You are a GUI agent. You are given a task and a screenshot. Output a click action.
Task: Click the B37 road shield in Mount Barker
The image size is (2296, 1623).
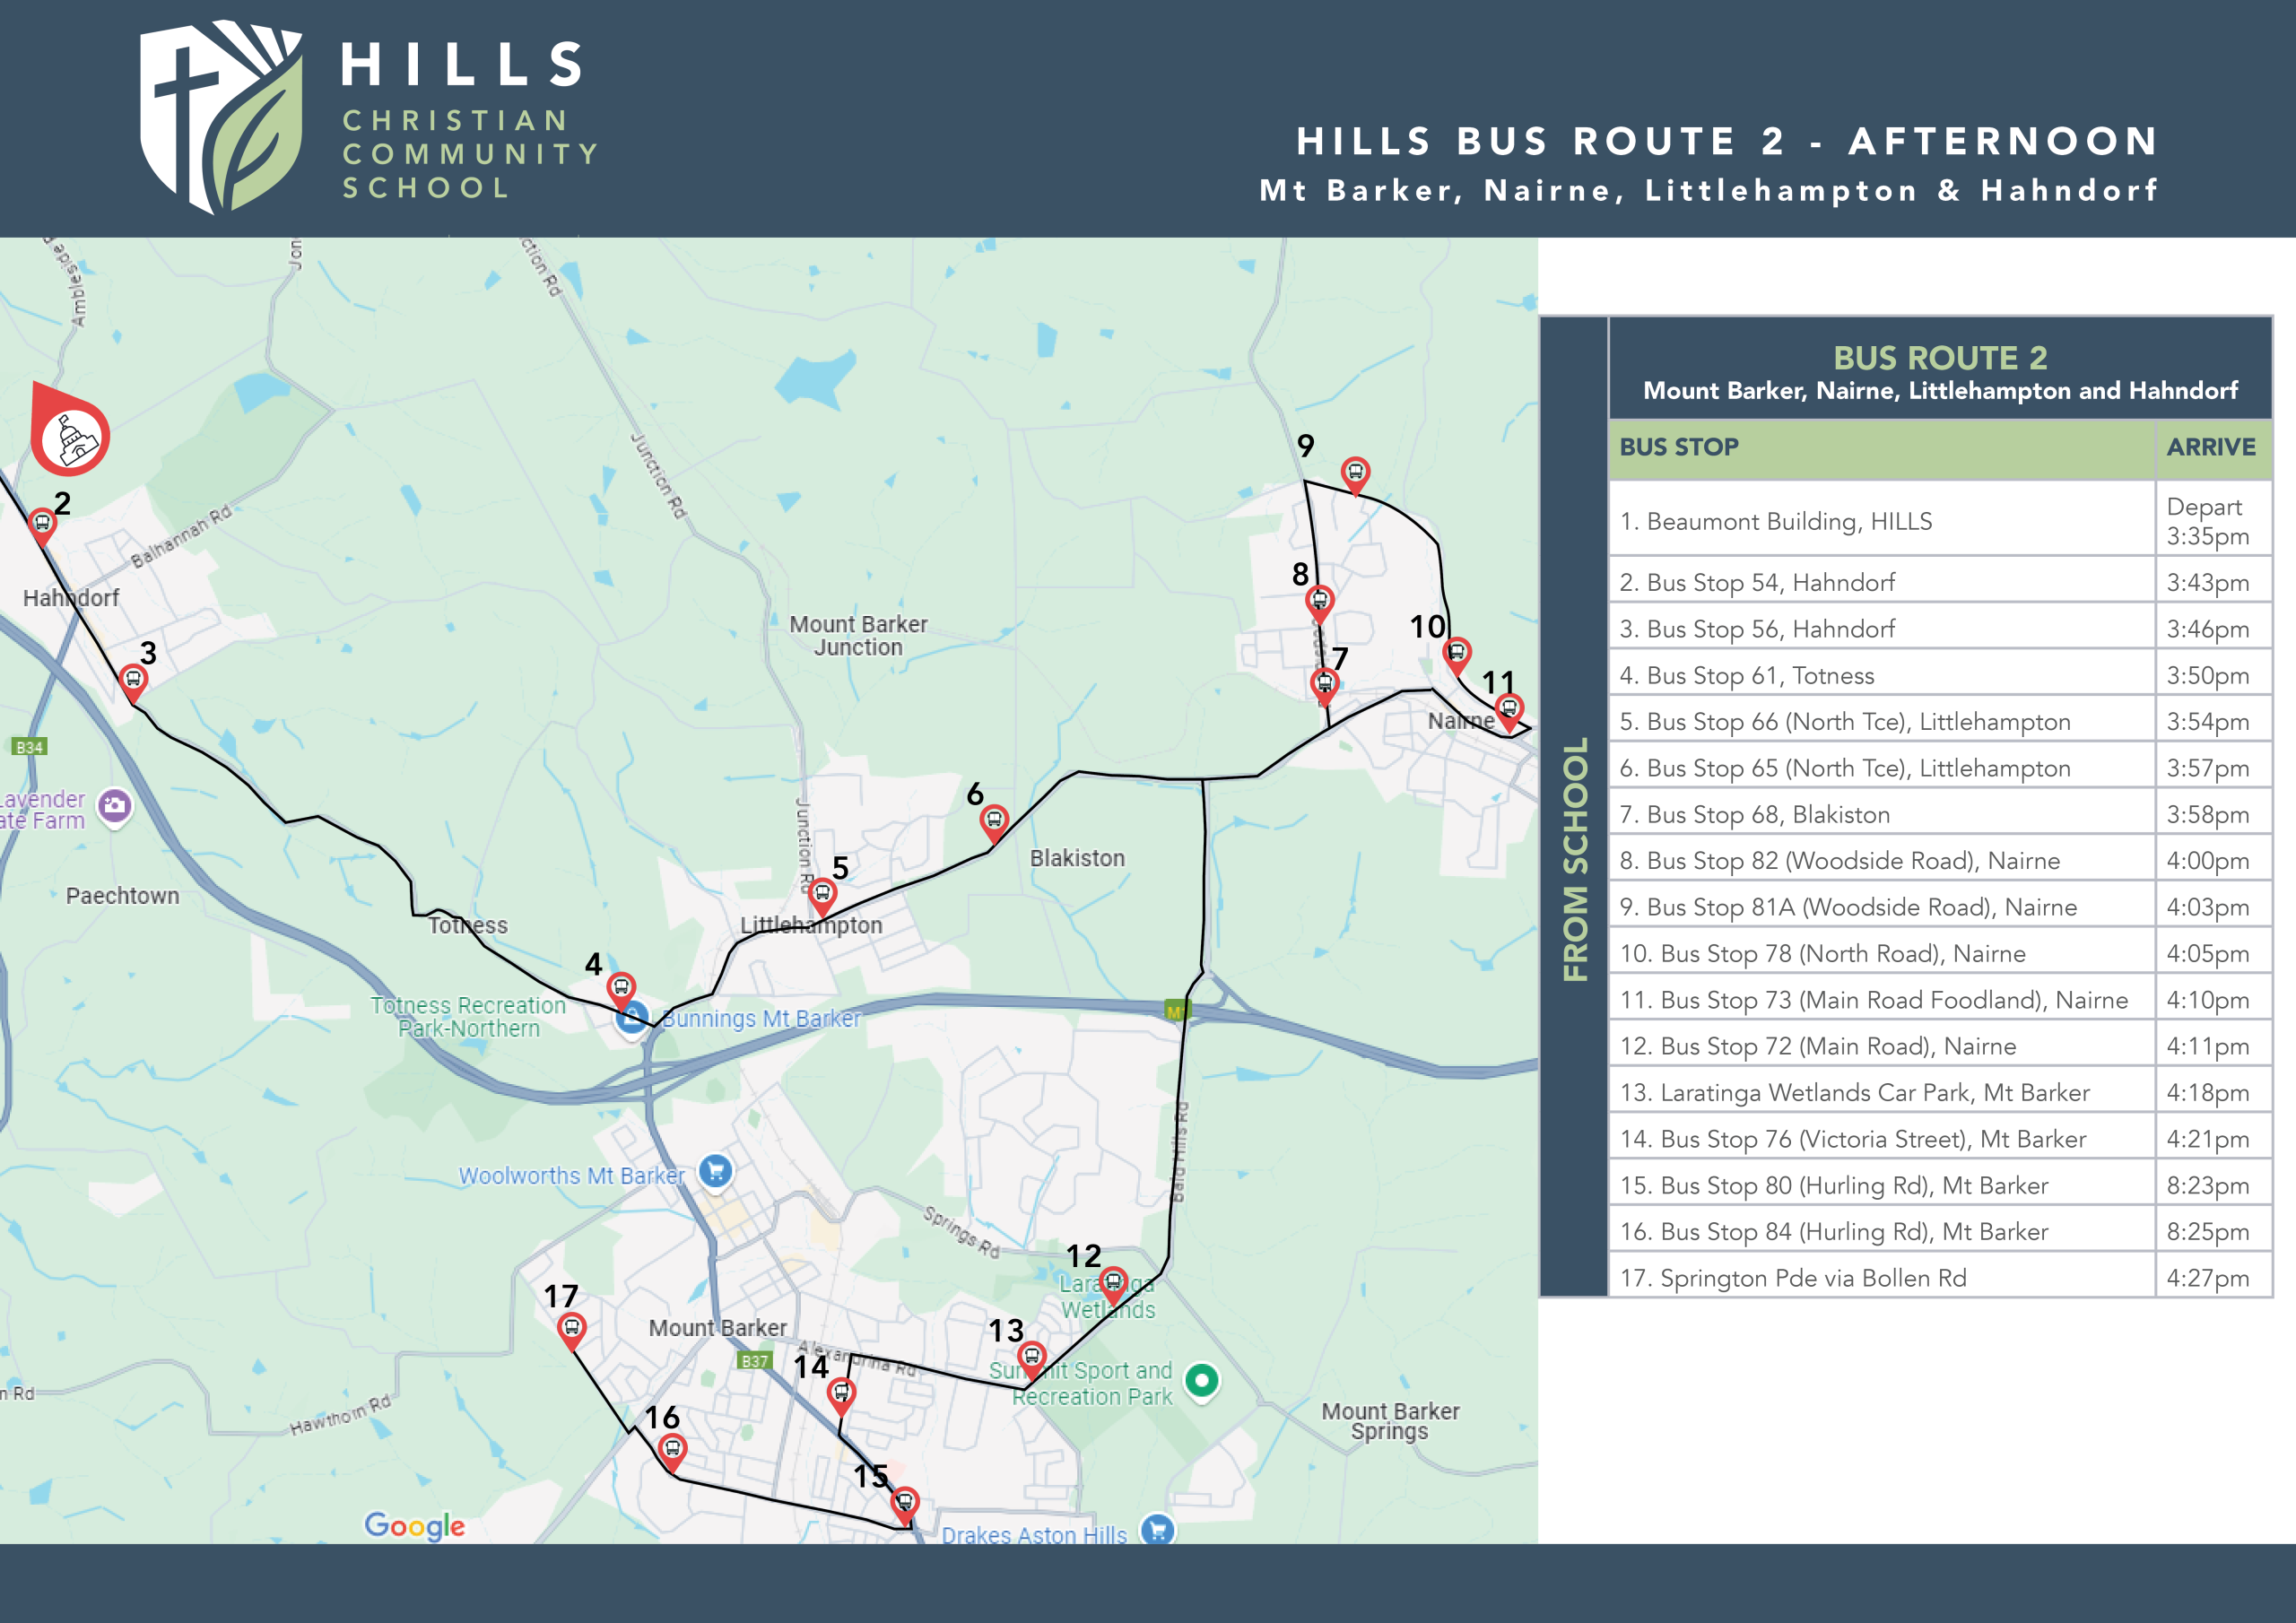click(x=755, y=1361)
